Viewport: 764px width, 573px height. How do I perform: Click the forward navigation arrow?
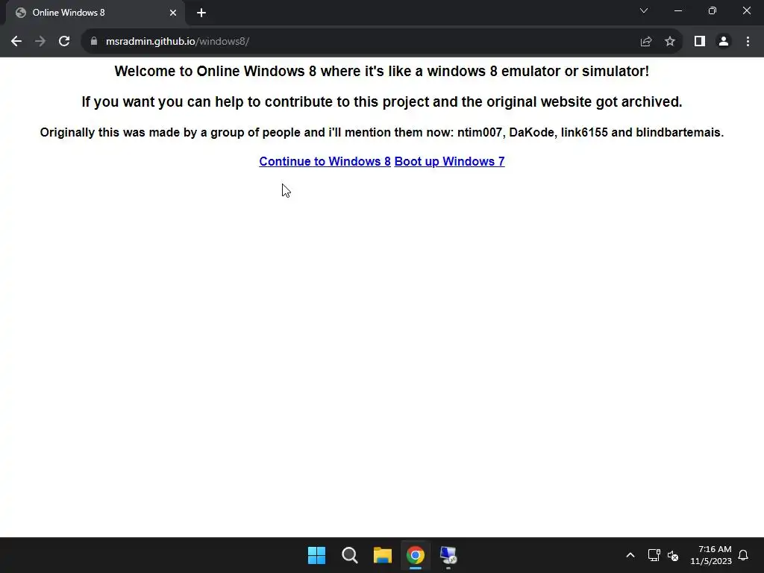tap(40, 42)
